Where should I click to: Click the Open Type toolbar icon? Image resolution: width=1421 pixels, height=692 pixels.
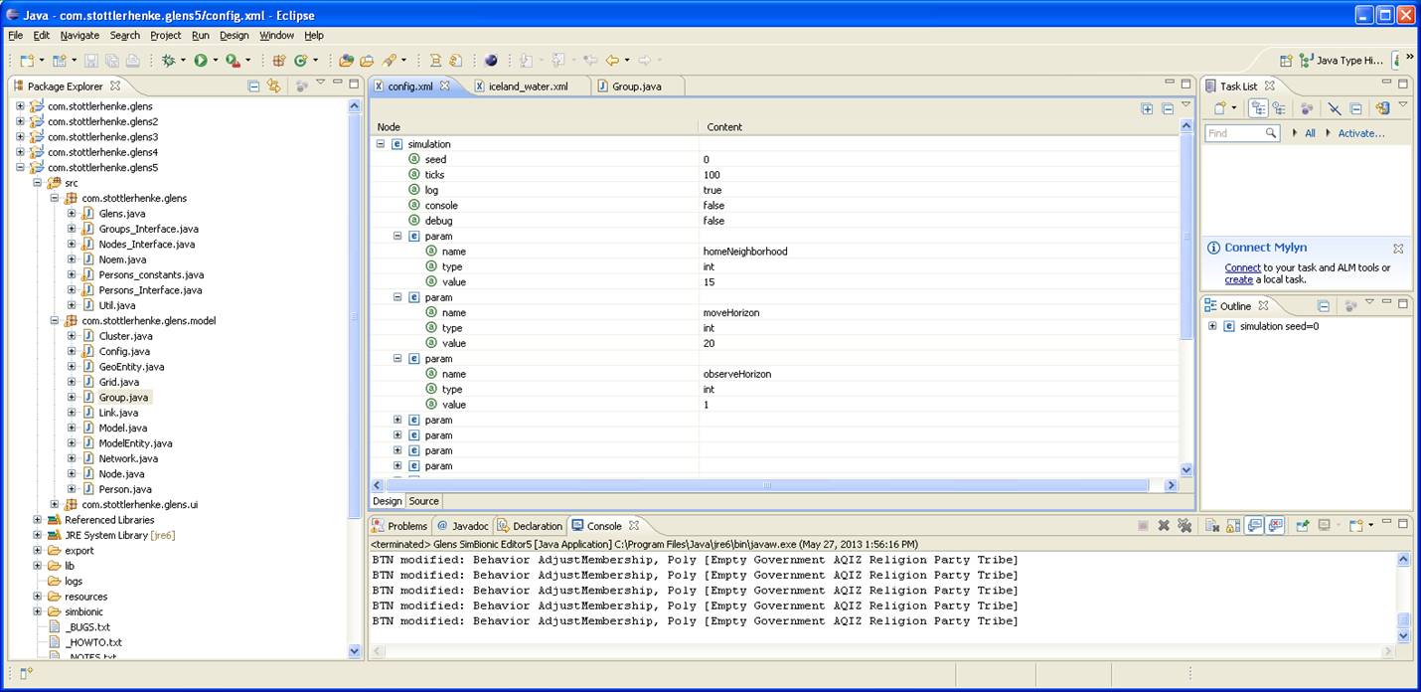click(346, 61)
